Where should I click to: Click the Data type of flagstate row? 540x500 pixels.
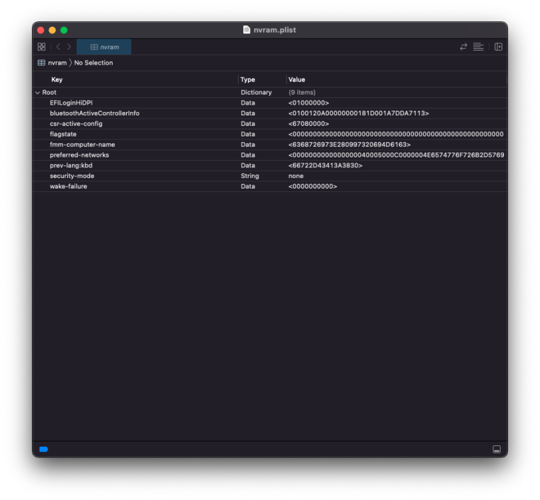pos(247,134)
